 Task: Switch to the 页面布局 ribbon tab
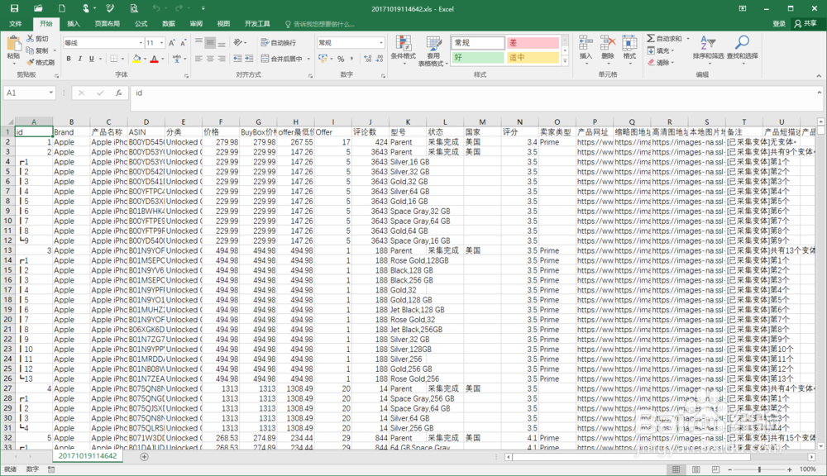click(x=107, y=24)
